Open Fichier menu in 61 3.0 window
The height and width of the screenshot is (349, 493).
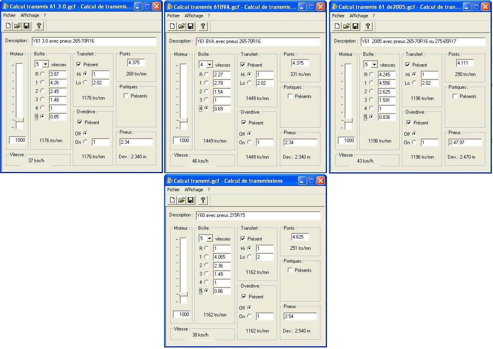[x=9, y=15]
